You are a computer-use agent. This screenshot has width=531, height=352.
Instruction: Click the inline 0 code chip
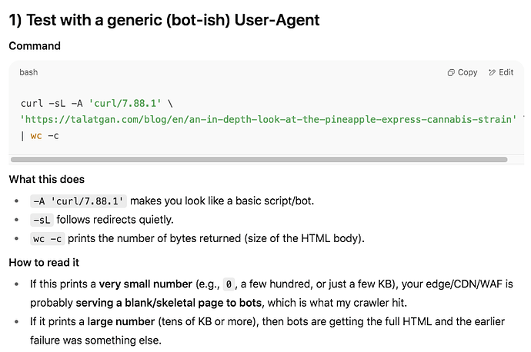click(x=228, y=284)
